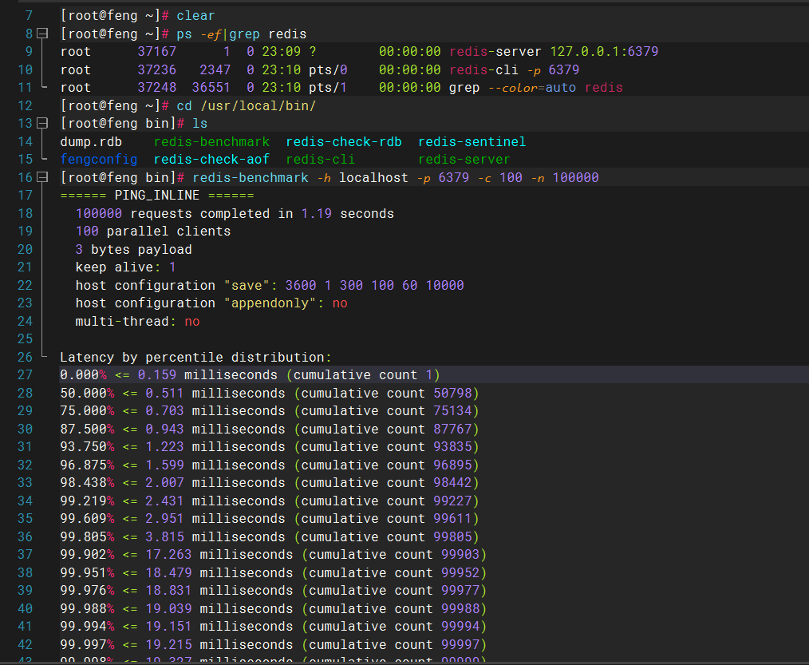Viewport: 809px width, 665px height.
Task: Click the '1.19' seconds value
Action: pyautogui.click(x=316, y=213)
